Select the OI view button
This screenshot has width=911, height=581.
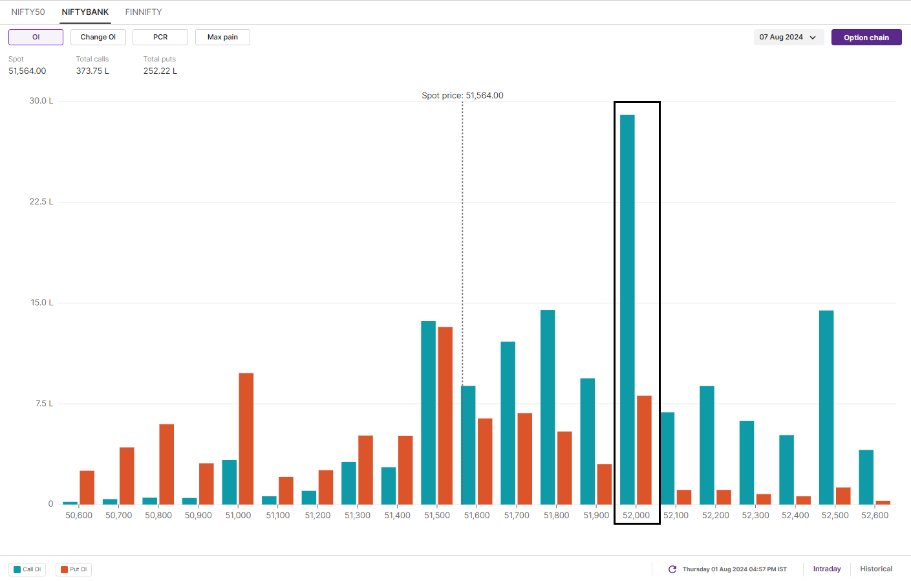pyautogui.click(x=36, y=38)
